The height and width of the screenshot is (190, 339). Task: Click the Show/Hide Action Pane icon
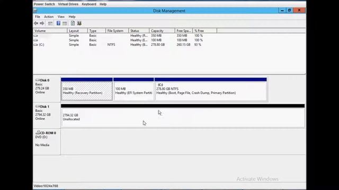65,23
